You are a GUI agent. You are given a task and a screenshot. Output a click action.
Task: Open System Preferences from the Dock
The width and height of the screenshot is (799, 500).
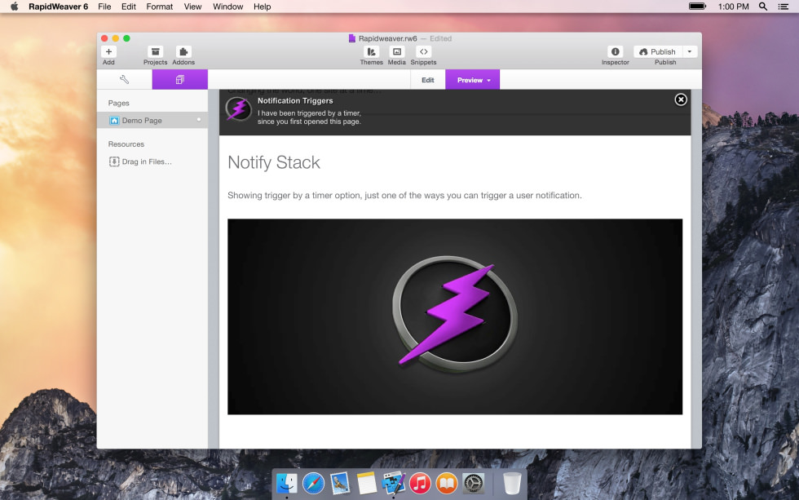[474, 483]
